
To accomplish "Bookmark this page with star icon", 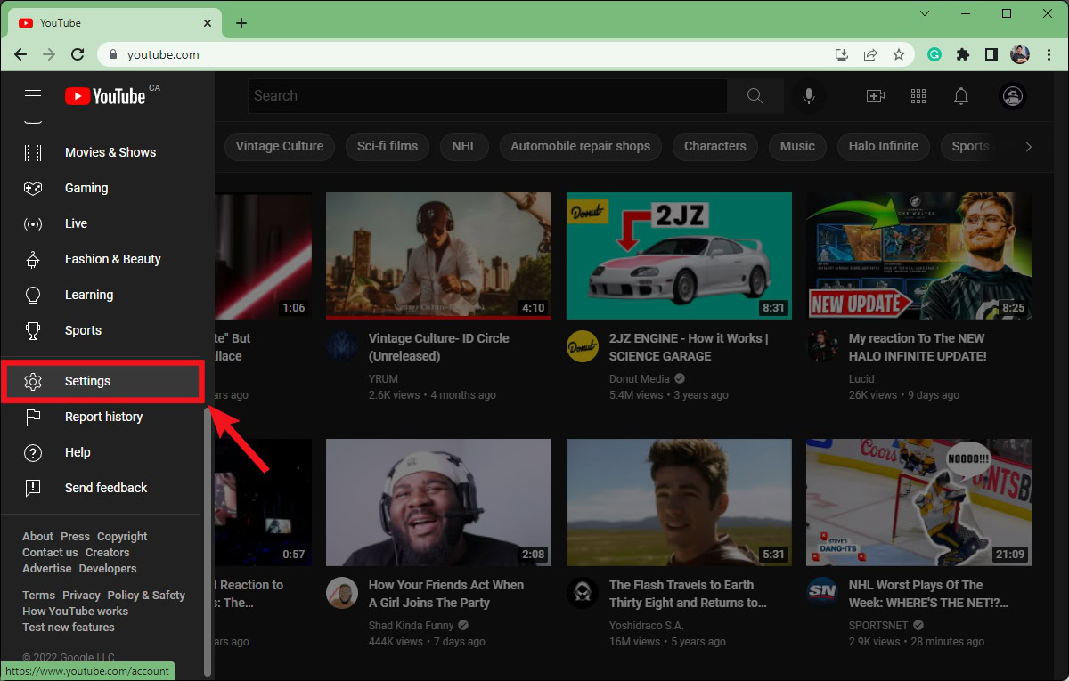I will (x=899, y=54).
